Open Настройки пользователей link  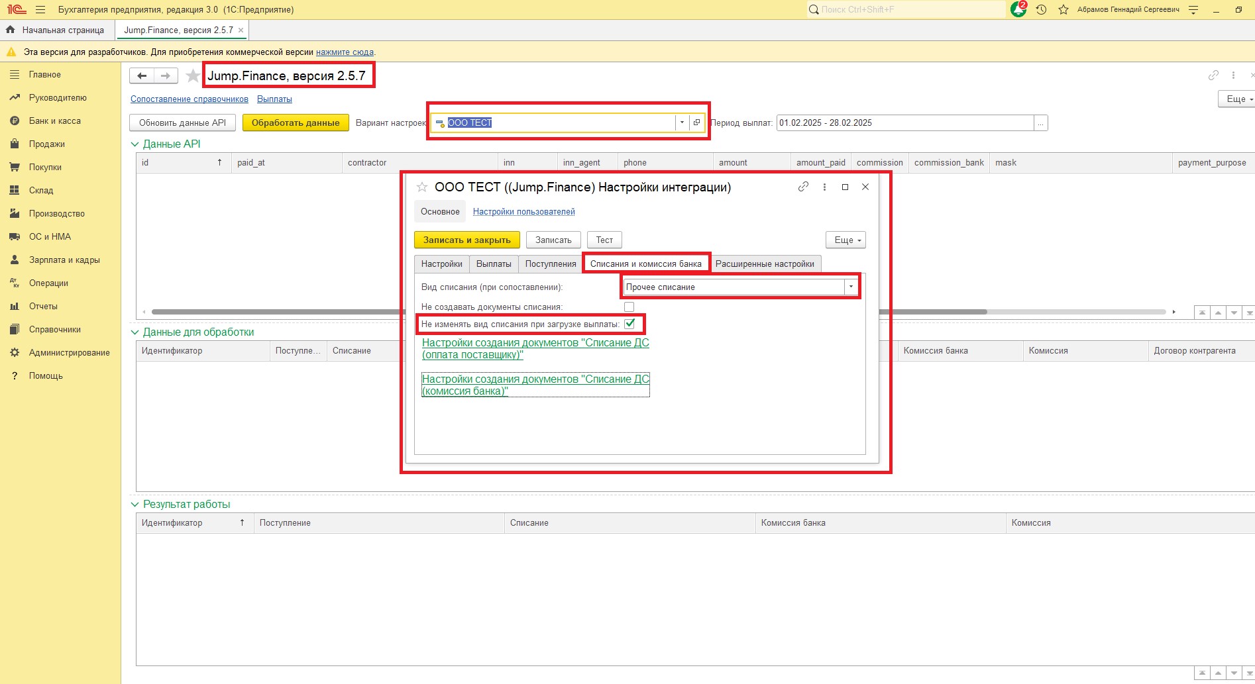coord(523,212)
